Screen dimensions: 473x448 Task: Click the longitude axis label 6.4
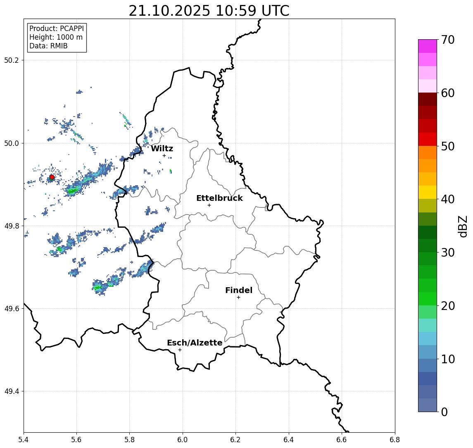click(x=289, y=440)
